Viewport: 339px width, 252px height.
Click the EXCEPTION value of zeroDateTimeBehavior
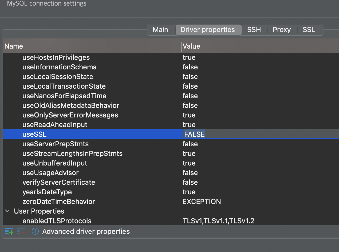point(202,202)
